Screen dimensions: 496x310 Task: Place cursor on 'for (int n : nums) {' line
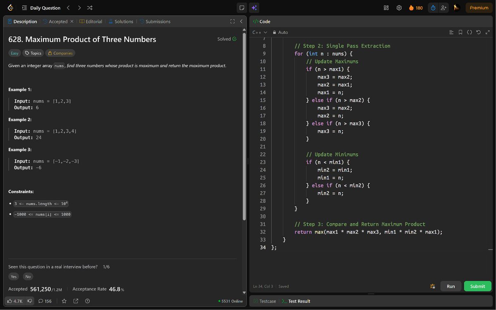click(x=323, y=54)
